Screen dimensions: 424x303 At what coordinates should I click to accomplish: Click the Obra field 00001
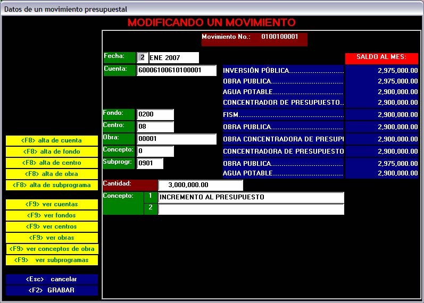177,139
